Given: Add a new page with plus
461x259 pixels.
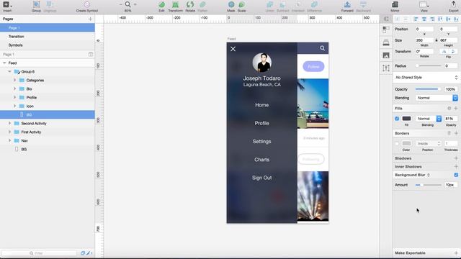Looking at the screenshot, I should point(90,19).
